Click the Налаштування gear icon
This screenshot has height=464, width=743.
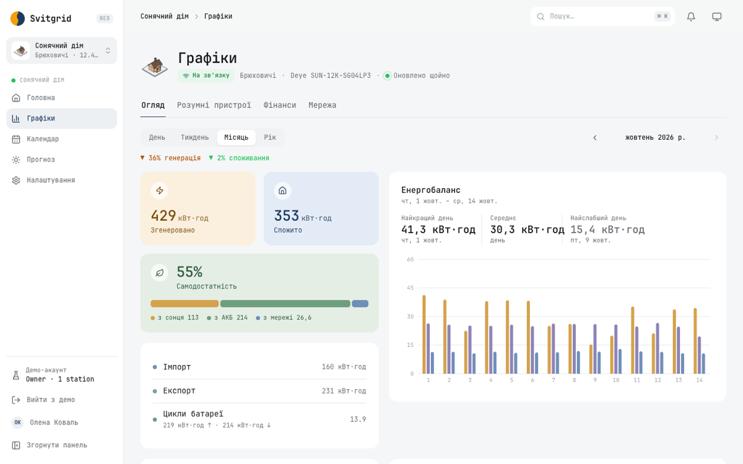[x=16, y=180]
